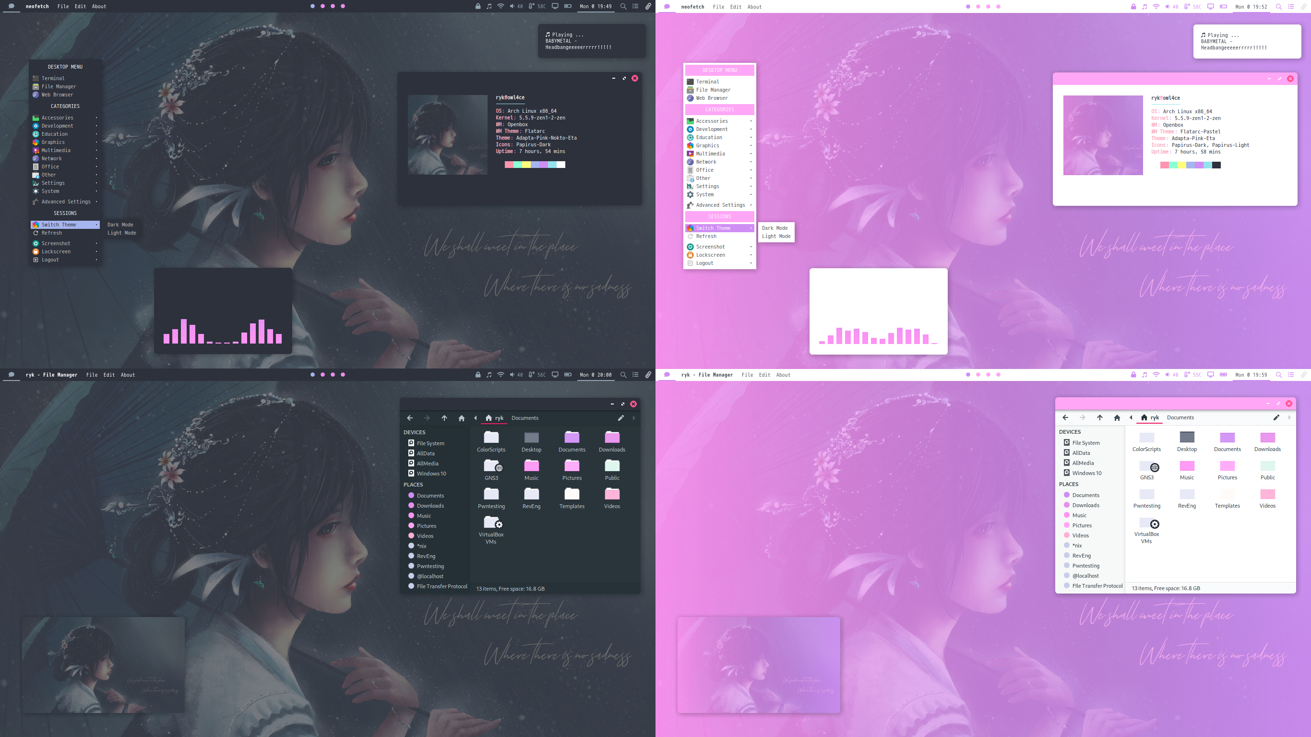This screenshot has height=737, width=1311.
Task: Click pink color block in dark neofetch terminal
Action: tap(509, 165)
